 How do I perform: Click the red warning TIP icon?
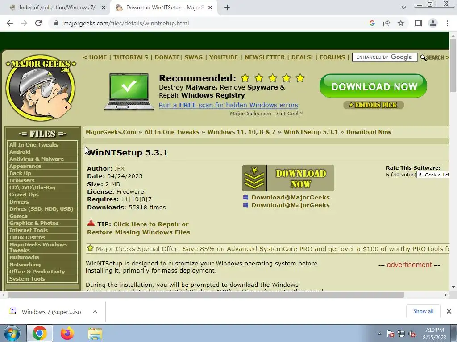[91, 223]
